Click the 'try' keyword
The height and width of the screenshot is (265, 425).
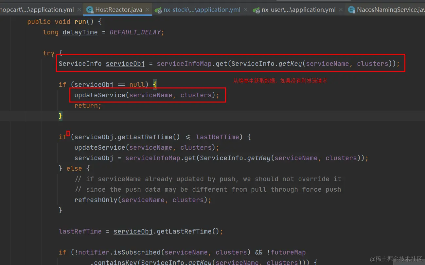pyautogui.click(x=49, y=53)
